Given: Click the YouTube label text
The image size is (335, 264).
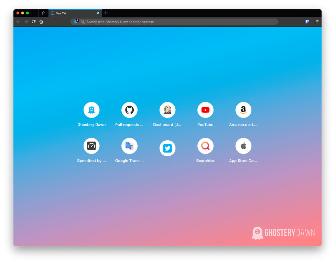Looking at the screenshot, I should (205, 124).
